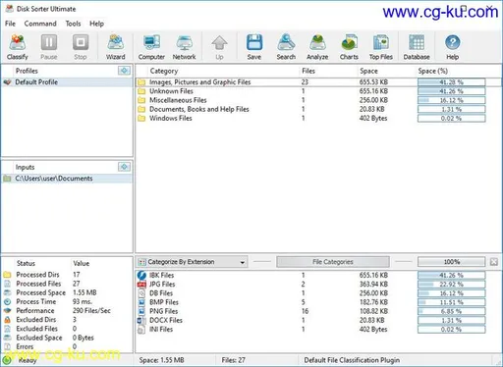This screenshot has height=367, width=503.
Task: Sort by the Category column header
Action: [164, 71]
